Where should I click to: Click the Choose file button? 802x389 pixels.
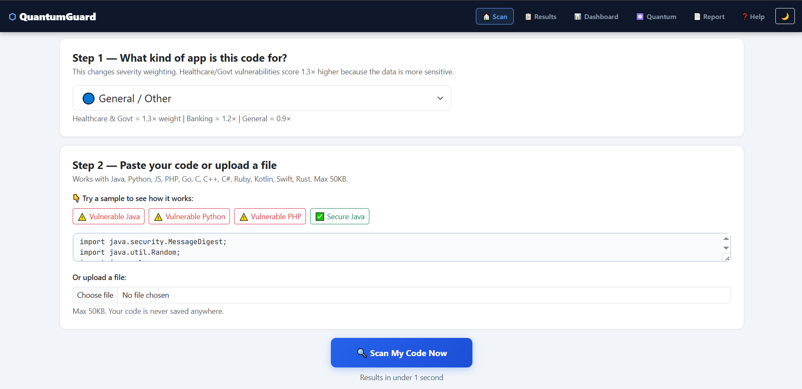95,295
